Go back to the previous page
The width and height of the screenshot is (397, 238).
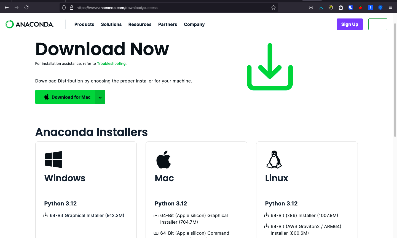pos(7,8)
